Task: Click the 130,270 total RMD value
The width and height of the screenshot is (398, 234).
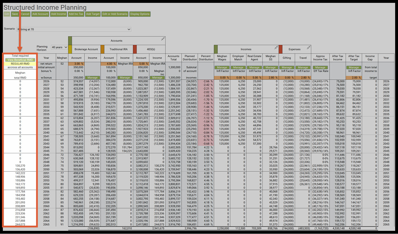Action: pos(20,165)
